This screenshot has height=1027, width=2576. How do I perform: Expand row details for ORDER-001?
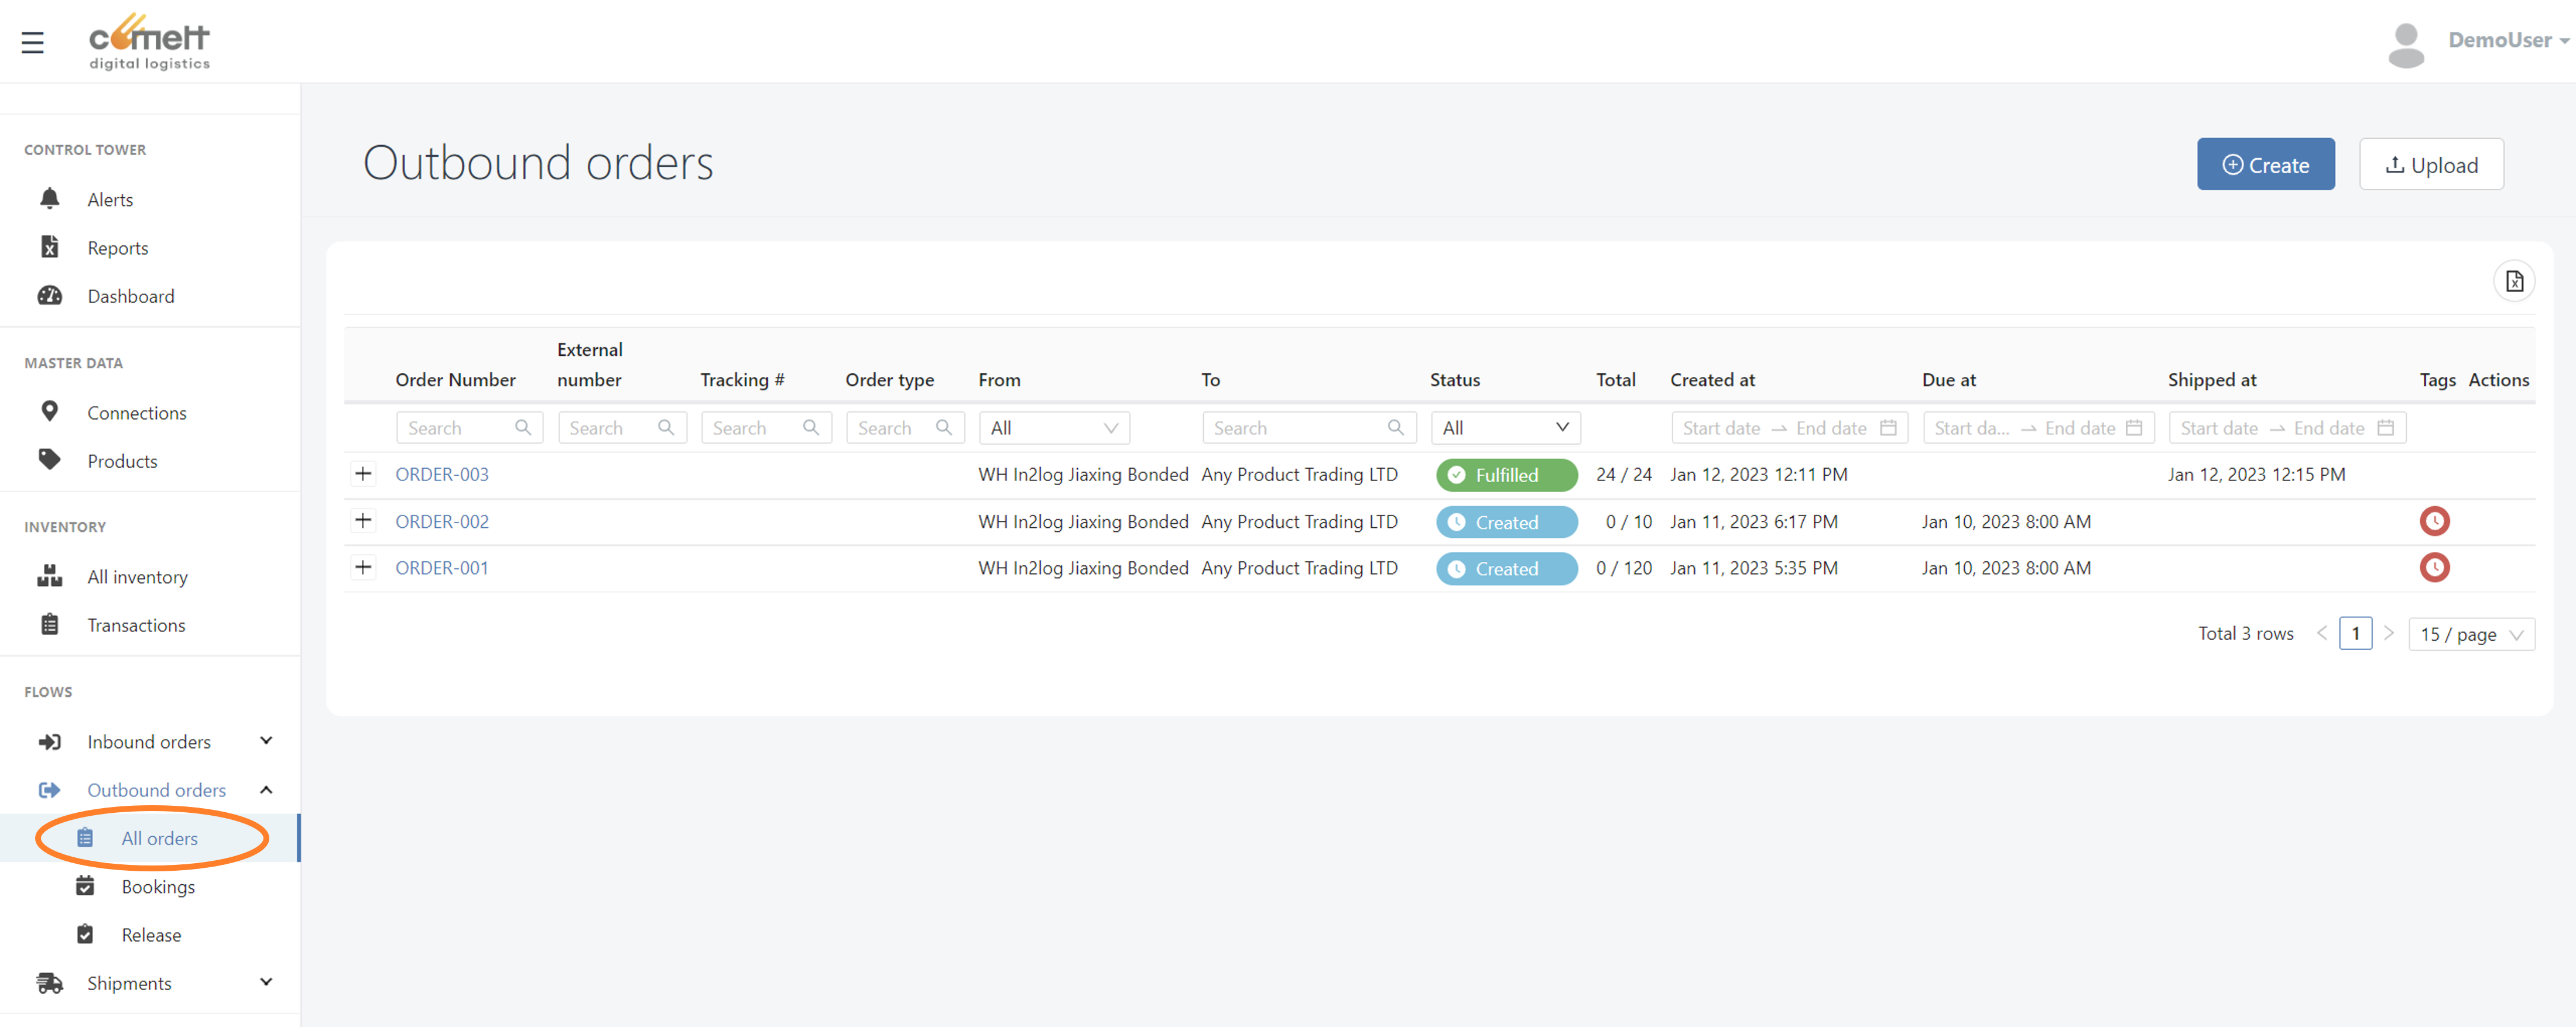[363, 568]
